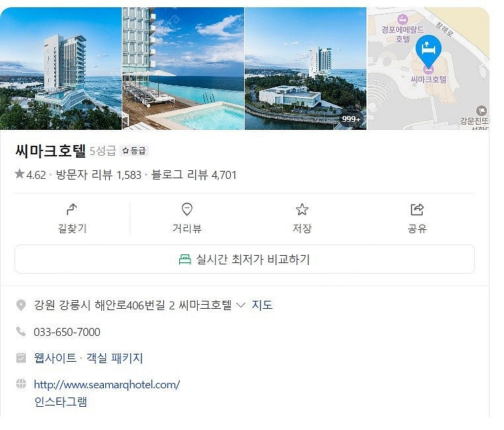Viewport: 504px width, 430px height.
Task: Open the seamarqhotel.com URL link
Action: [x=106, y=384]
